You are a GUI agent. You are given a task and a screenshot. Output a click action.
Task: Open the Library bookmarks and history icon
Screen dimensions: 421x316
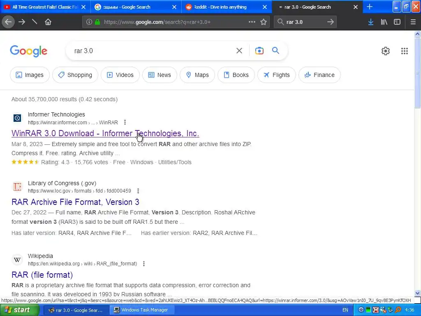[384, 22]
